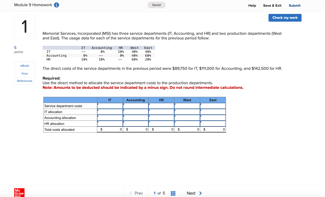Image resolution: width=325 pixels, height=197 pixels.
Task: Open Help
Action: coord(252,5)
